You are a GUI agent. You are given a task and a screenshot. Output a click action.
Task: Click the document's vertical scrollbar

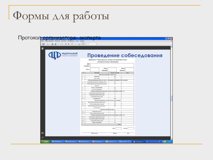(171, 93)
